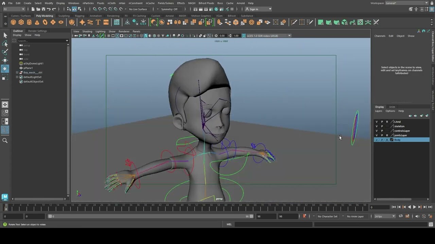Activate the Lasso tool in the toolbox

[5, 43]
